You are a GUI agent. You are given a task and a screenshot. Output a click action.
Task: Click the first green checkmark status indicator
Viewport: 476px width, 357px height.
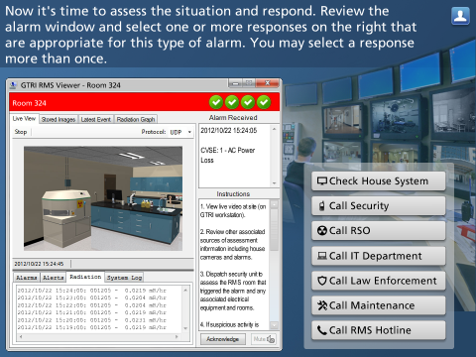pyautogui.click(x=216, y=102)
